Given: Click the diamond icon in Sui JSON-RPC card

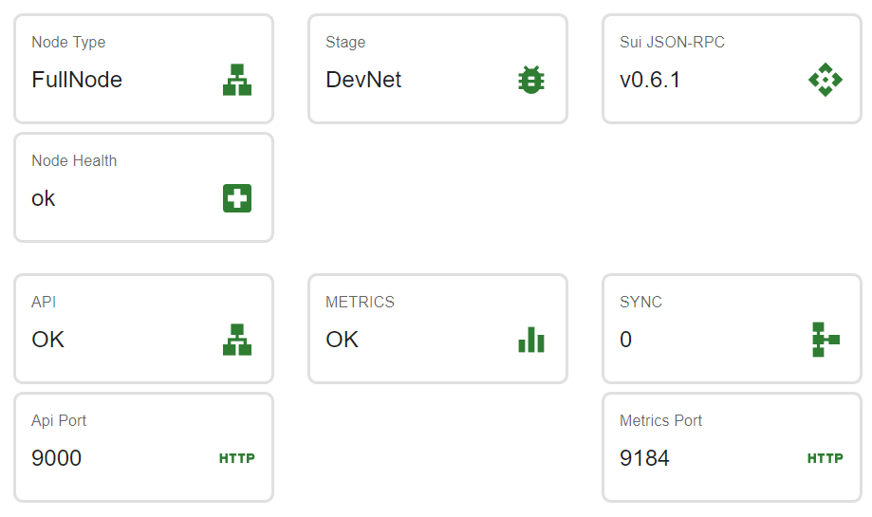Looking at the screenshot, I should (x=826, y=80).
